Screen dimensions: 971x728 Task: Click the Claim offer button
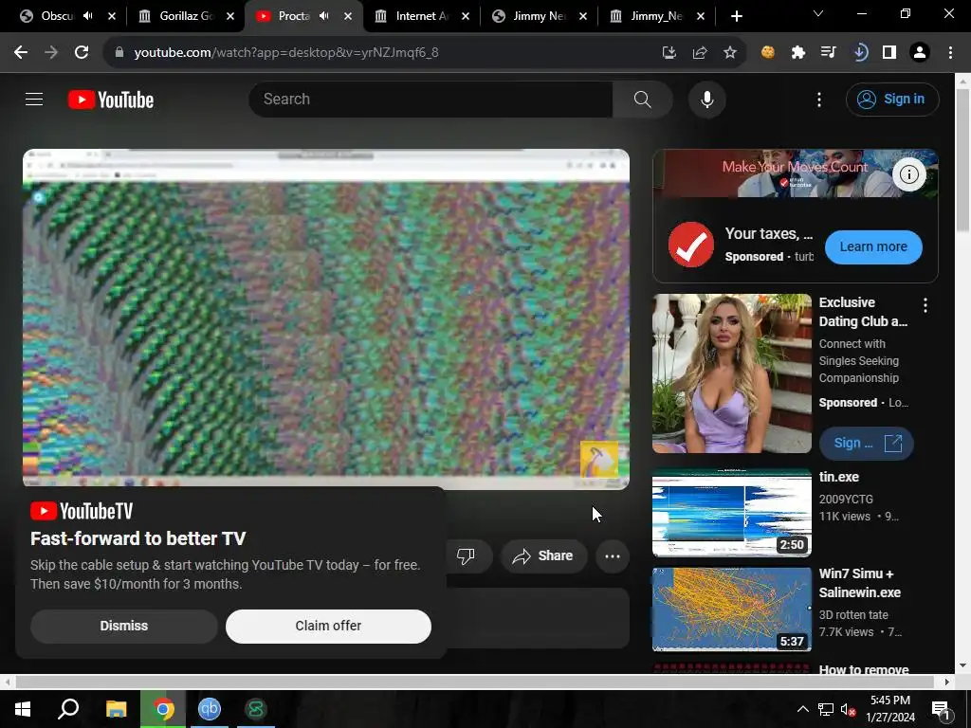click(x=328, y=626)
